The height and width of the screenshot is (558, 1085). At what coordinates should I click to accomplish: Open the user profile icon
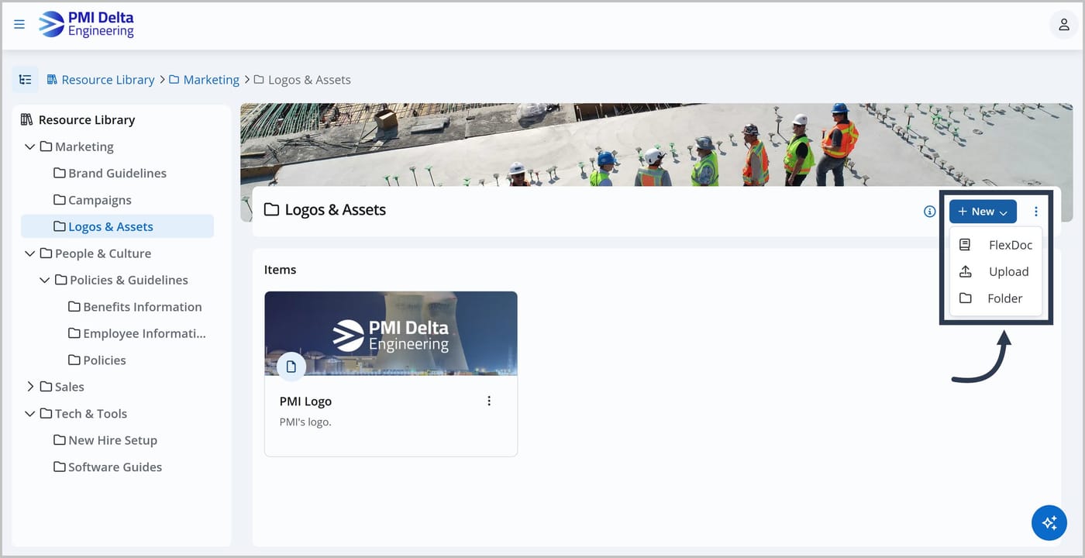1064,24
